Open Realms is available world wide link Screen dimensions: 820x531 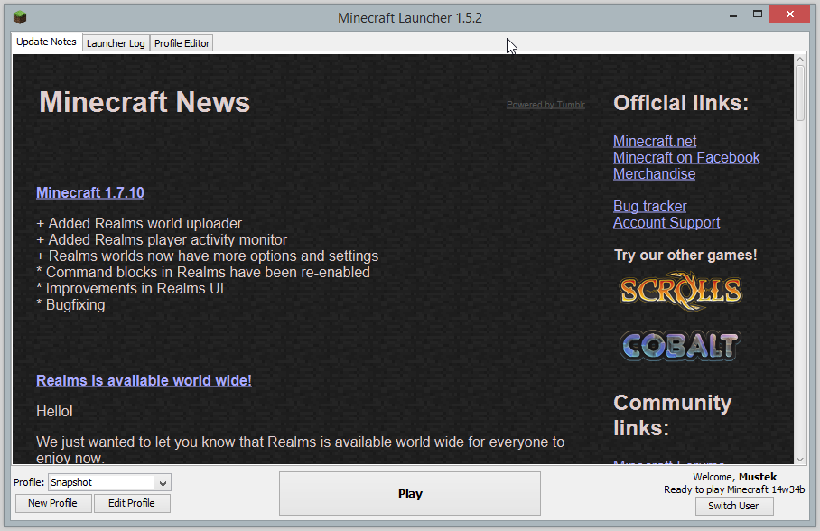[x=144, y=380]
